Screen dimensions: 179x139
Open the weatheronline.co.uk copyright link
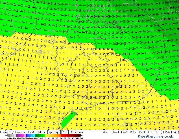(x=155, y=136)
